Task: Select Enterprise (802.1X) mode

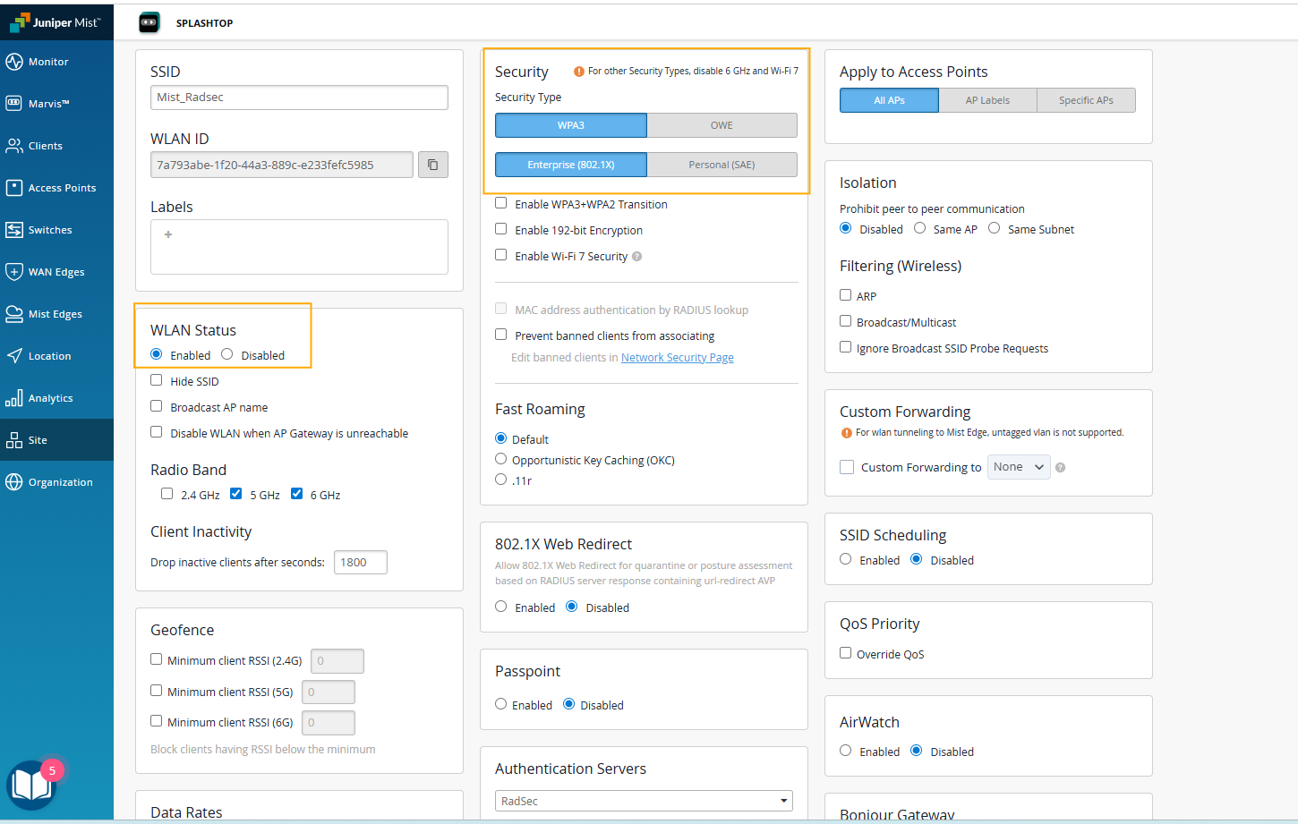Action: coord(571,165)
